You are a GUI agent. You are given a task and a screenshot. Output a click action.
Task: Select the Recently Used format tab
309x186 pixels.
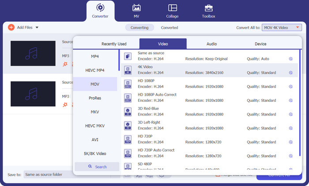coord(114,44)
